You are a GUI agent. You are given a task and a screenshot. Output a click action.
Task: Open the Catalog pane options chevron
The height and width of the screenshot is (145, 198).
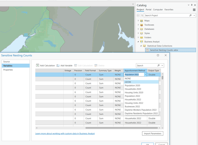point(188,5)
